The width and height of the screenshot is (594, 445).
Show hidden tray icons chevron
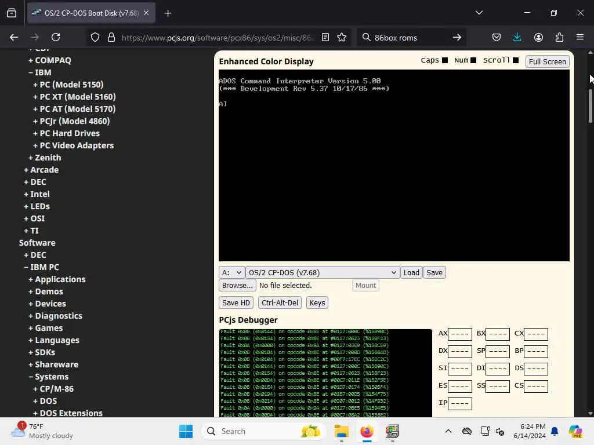(x=448, y=431)
